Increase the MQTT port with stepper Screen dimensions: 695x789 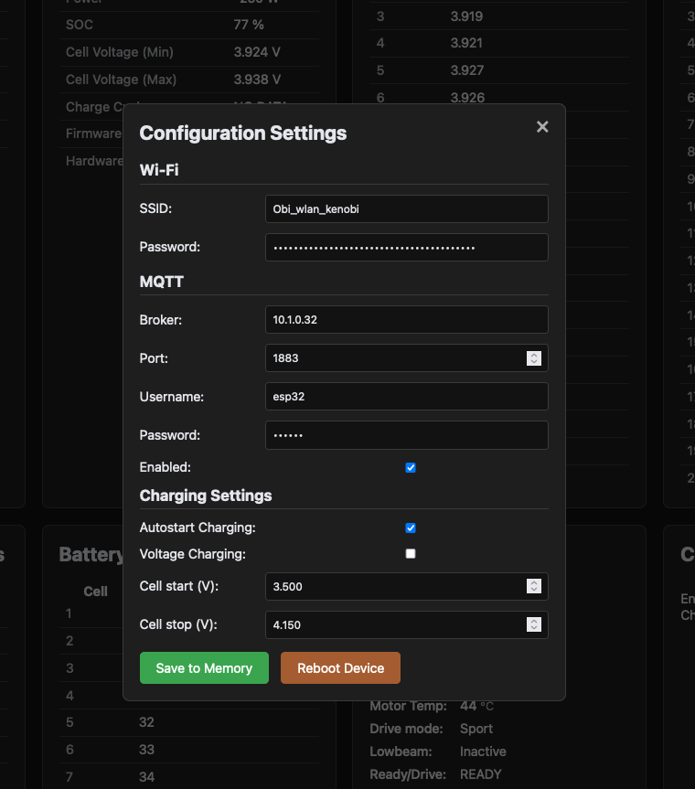pos(534,355)
